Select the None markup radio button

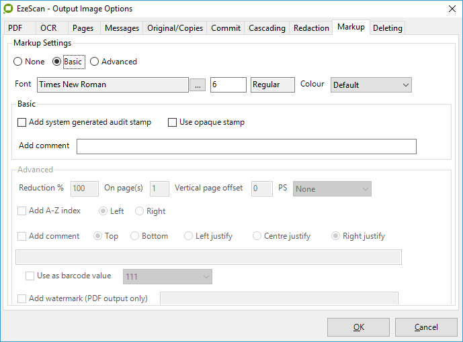19,62
